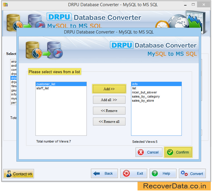This screenshot has width=212, height=191.
Task: Click the green checkmark icon on Confirm
Action: click(170, 152)
